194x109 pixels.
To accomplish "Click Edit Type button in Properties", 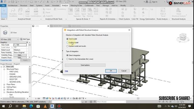I will click(25, 39).
